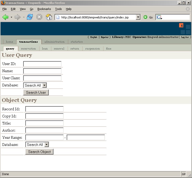The height and width of the screenshot is (178, 192).
Task: Click the Go text button next to the address bar
Action: [151, 17]
